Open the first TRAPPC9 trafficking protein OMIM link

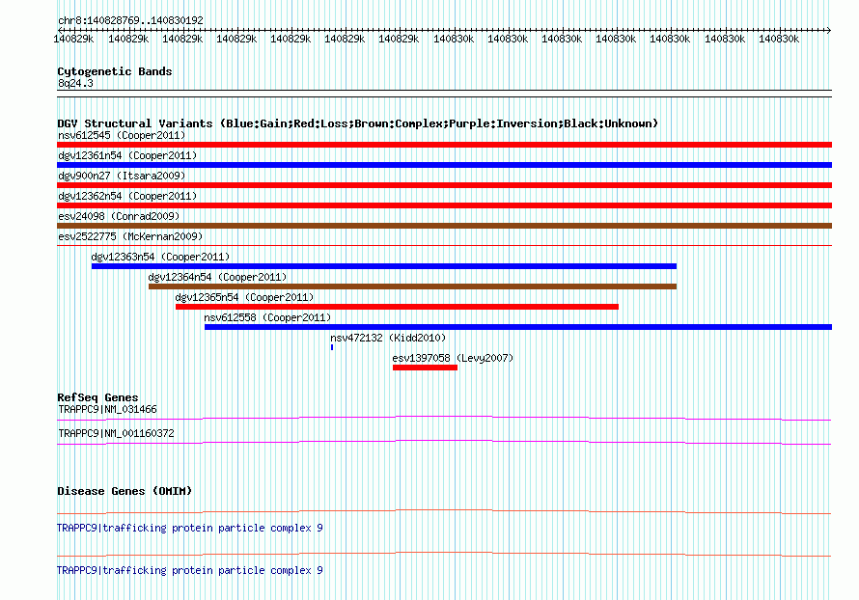click(190, 529)
